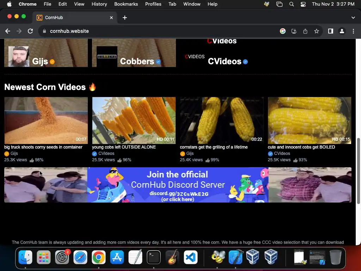Screen dimensions: 361x271
Task: Open the Window menu
Action: pyautogui.click(x=192, y=4)
